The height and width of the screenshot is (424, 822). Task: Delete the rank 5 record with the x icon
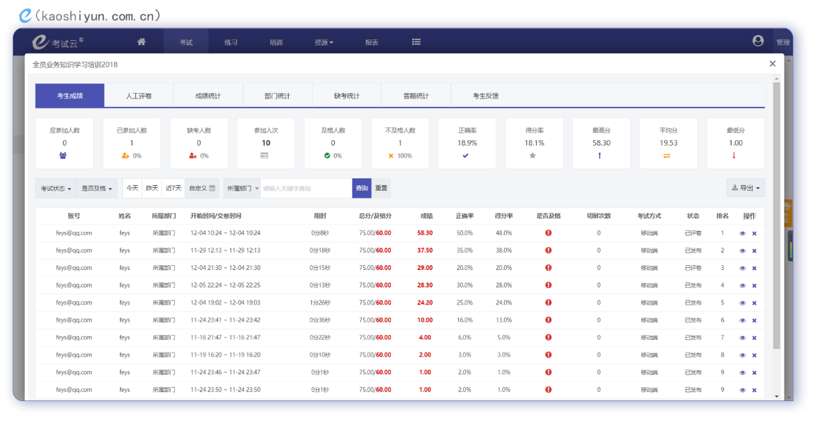(754, 303)
